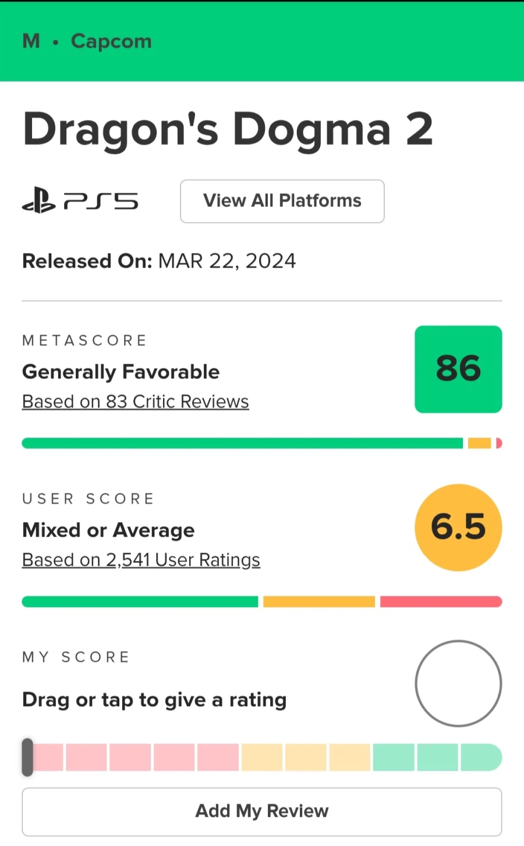Tap the red segment of user score bar
This screenshot has height=846, width=524.
click(440, 602)
